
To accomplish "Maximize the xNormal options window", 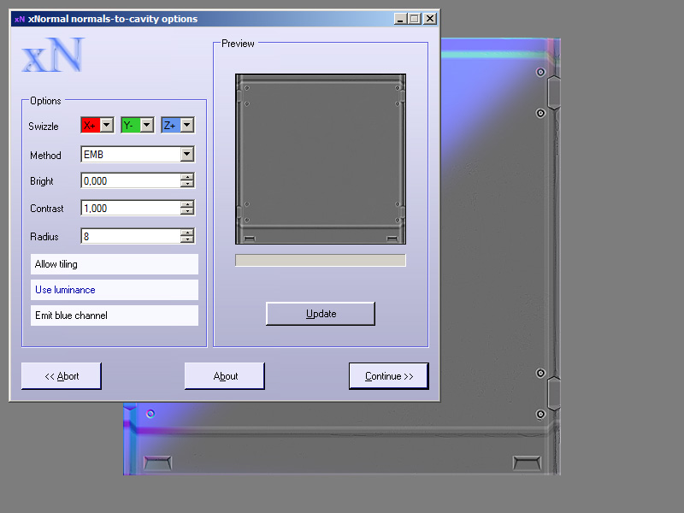I will (x=415, y=19).
